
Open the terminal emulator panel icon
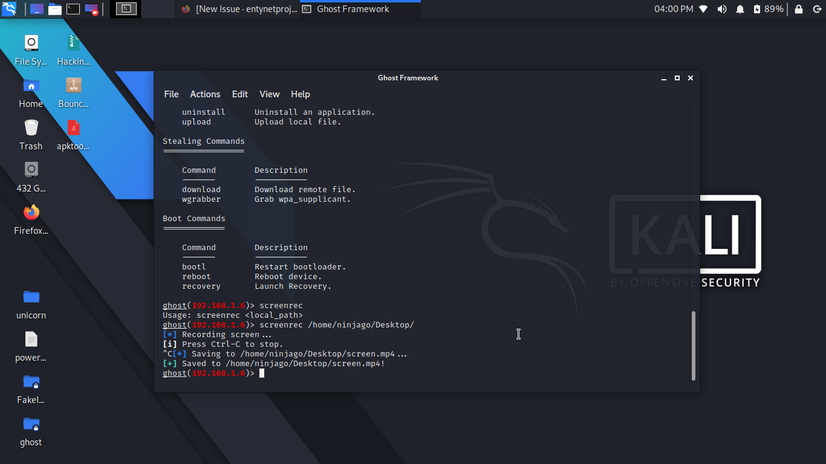tap(73, 8)
